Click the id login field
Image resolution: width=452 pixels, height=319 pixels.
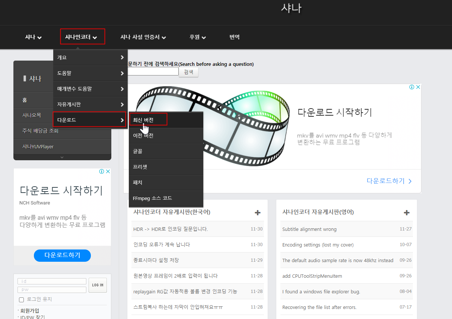52,281
